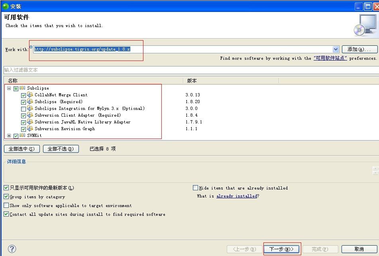Click the Mylyn 3.x integration feature icon
The height and width of the screenshot is (256, 379).
tap(30, 108)
